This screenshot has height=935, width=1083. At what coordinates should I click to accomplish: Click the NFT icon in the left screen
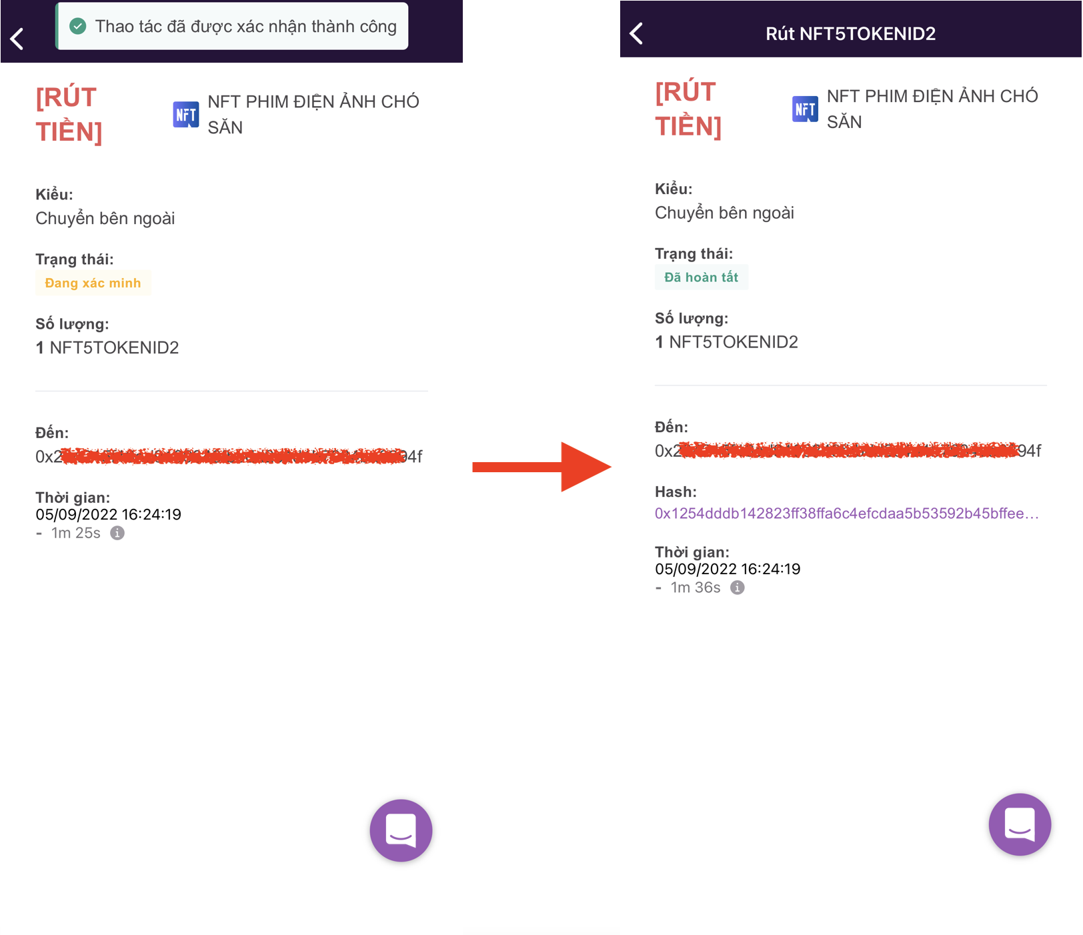[x=185, y=115]
